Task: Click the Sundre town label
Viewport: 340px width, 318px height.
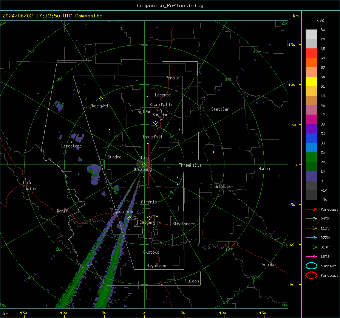Action: click(x=114, y=157)
